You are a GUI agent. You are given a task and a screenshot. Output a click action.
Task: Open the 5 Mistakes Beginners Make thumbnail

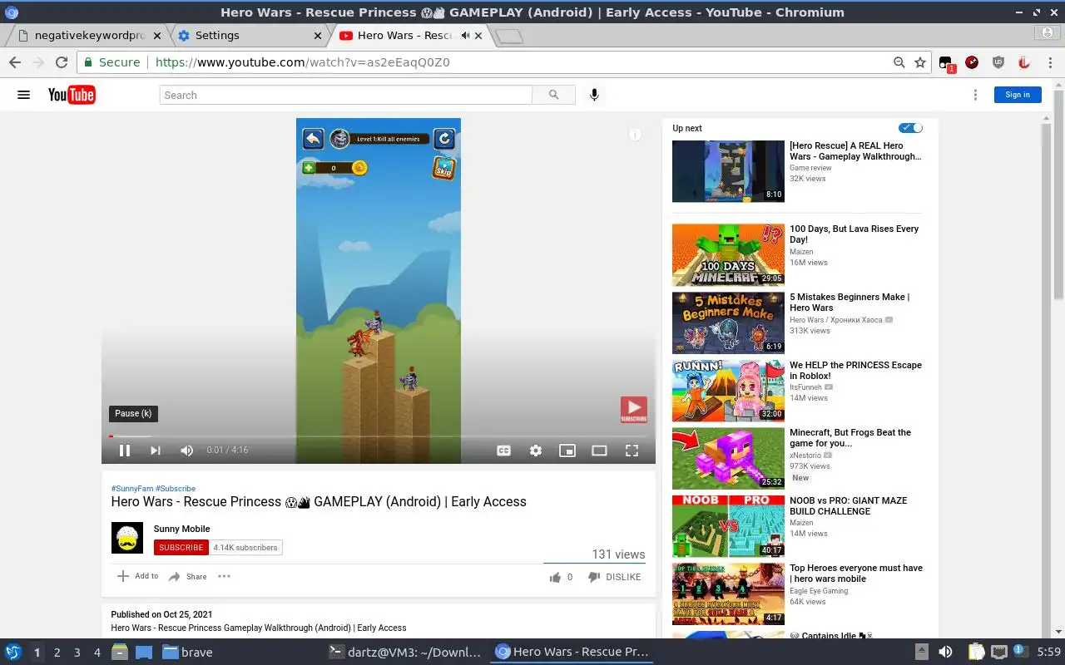point(728,323)
